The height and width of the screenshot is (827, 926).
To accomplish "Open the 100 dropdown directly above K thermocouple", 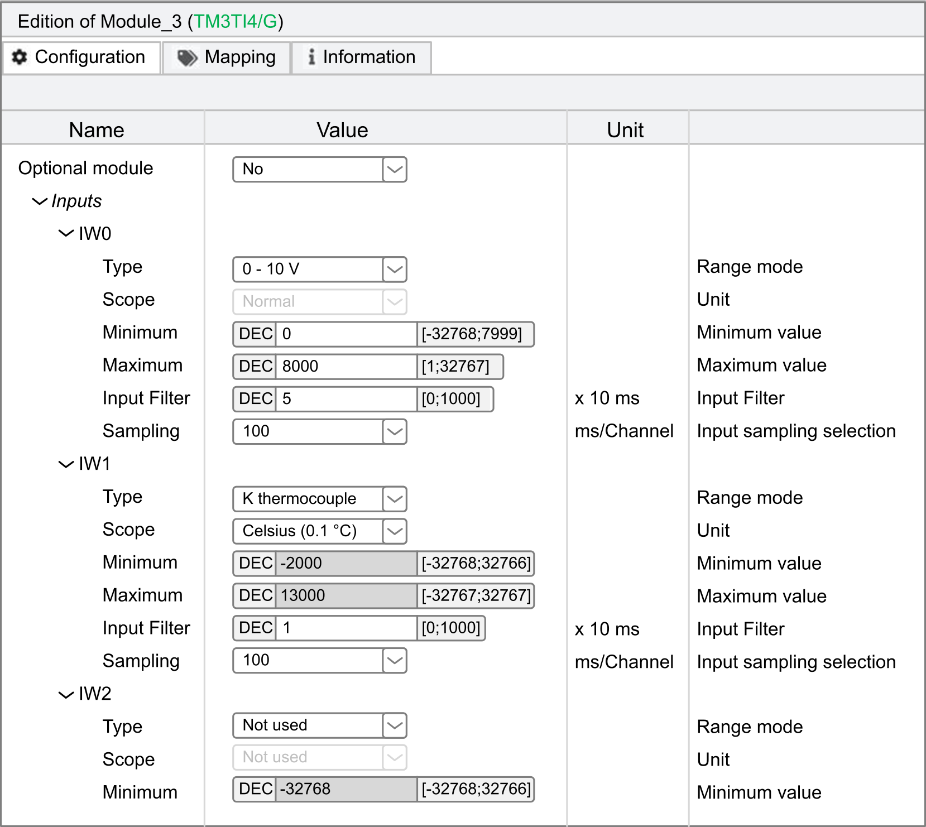I will [319, 431].
